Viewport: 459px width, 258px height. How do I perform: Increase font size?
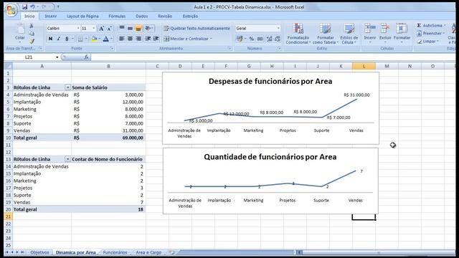tap(101, 29)
